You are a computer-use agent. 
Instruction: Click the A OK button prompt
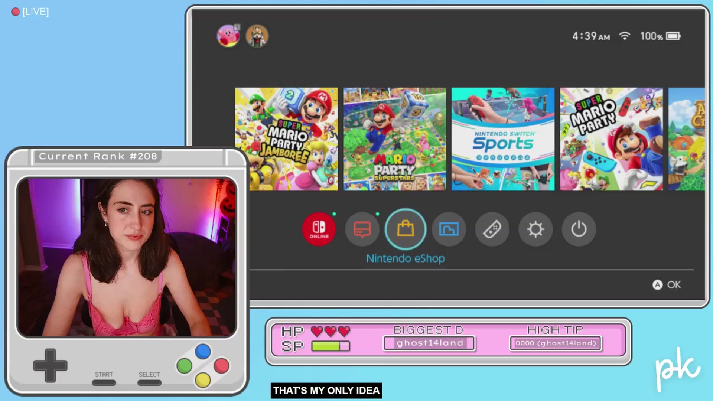(x=667, y=285)
